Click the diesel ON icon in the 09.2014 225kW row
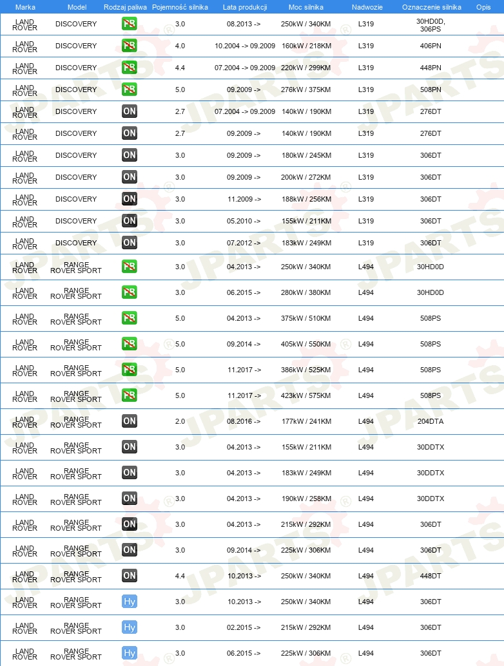Viewport: 504px width, 666px height. [129, 550]
